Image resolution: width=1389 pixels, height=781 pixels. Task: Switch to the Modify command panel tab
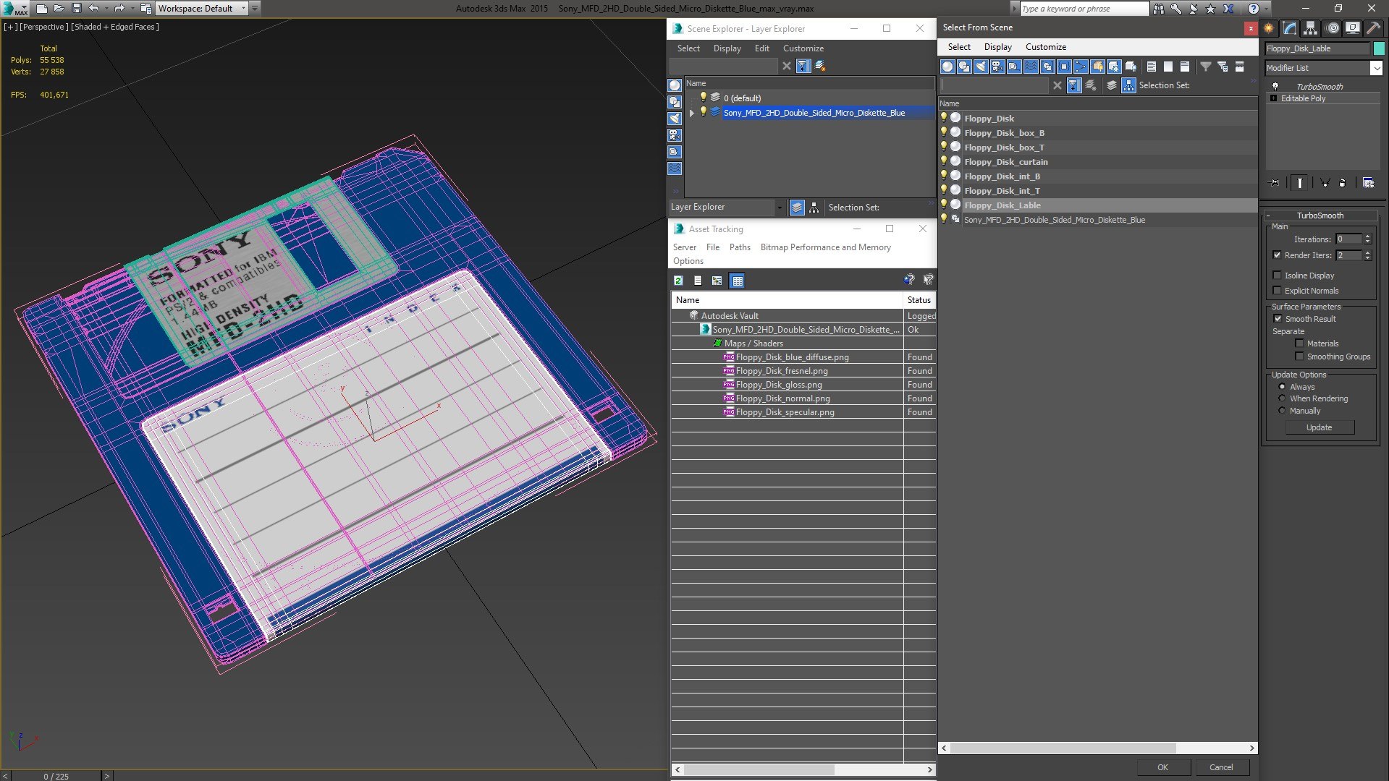[x=1290, y=28]
